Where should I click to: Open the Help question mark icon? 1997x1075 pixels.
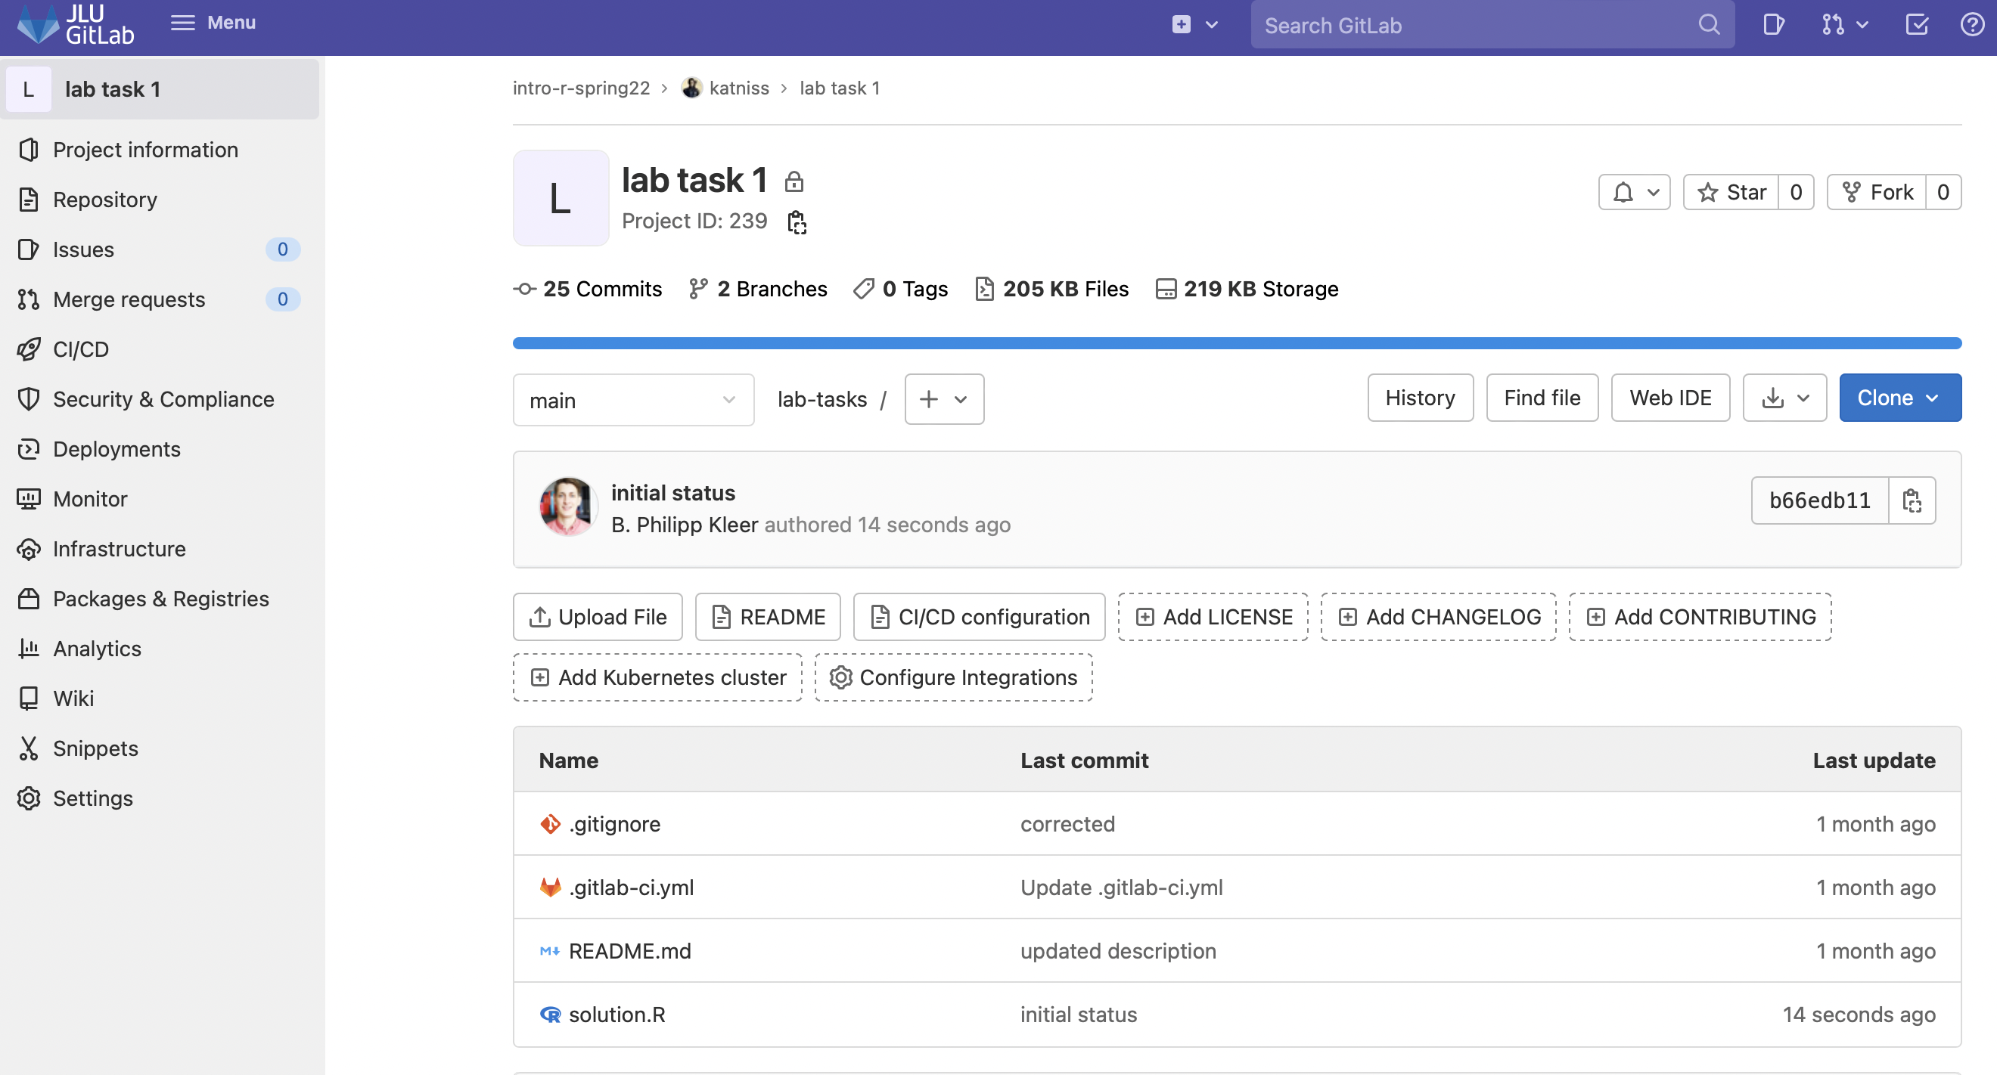(1972, 25)
